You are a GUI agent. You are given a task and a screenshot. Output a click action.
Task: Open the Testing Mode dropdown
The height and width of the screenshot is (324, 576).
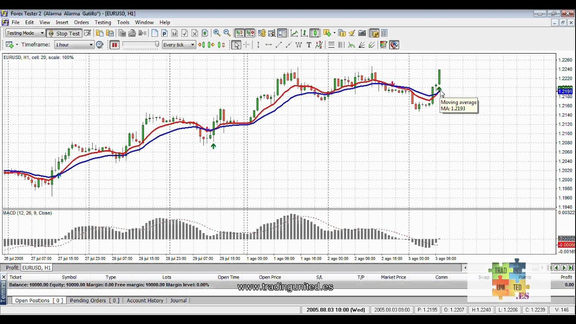(25, 33)
